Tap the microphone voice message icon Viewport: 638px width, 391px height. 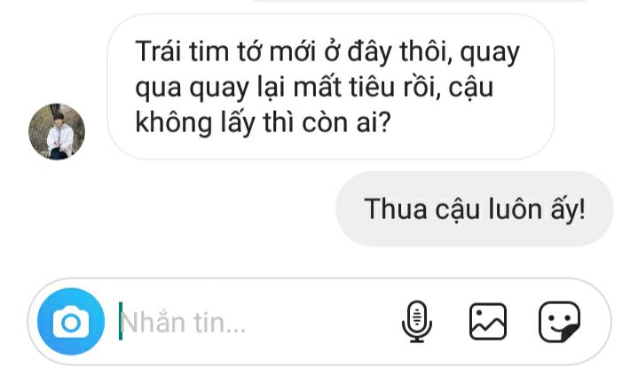pos(417,322)
